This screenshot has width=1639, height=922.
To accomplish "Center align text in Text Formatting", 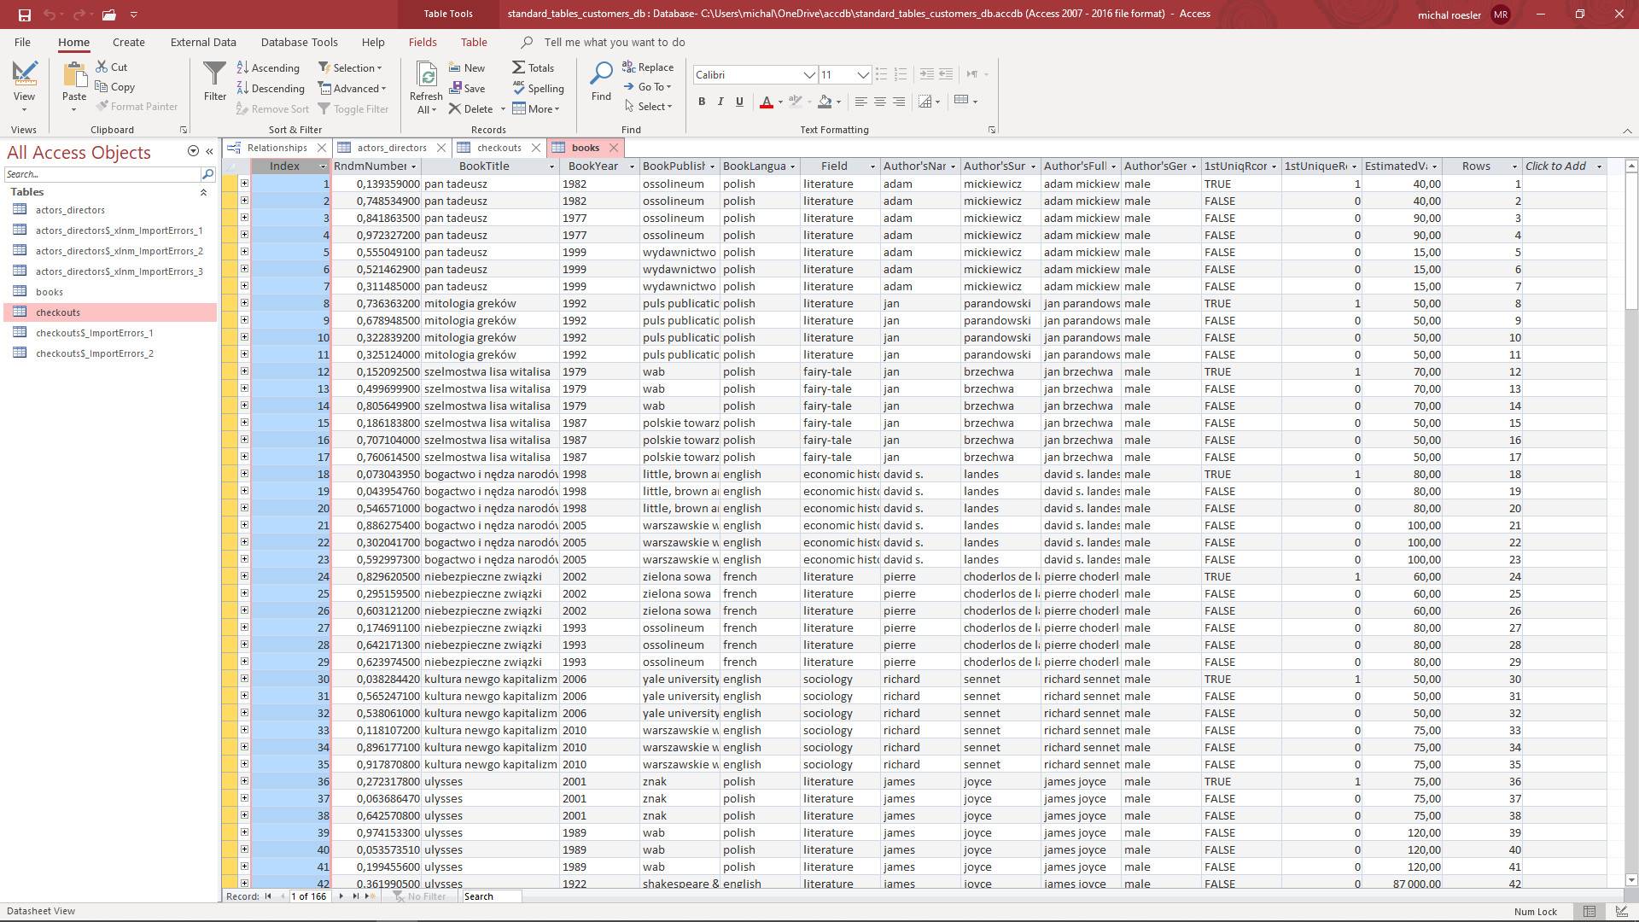I will click(x=879, y=102).
